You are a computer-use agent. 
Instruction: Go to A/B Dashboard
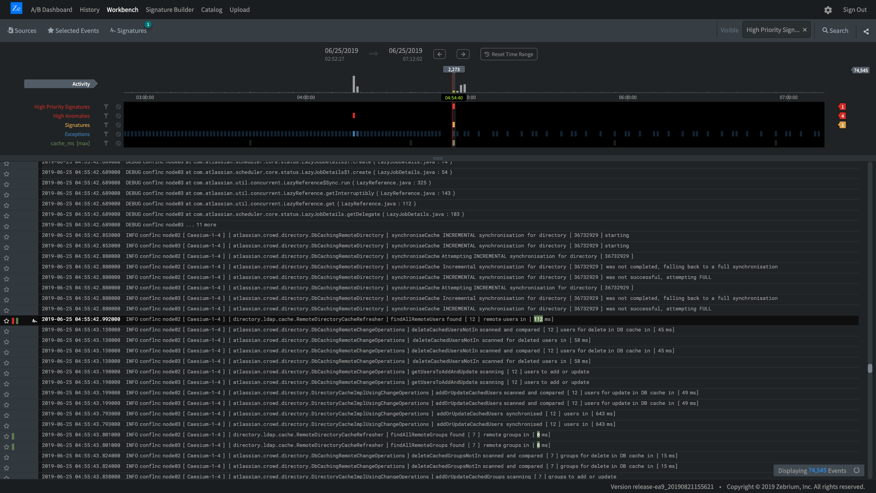pos(52,10)
